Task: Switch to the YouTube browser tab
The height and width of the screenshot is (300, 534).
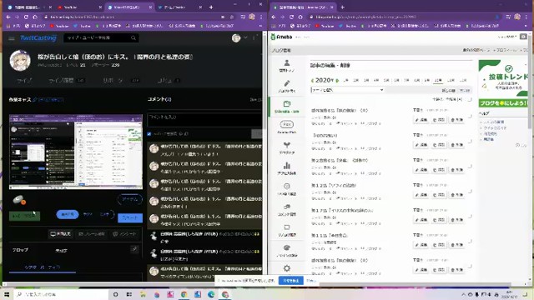Action: tap(79, 7)
